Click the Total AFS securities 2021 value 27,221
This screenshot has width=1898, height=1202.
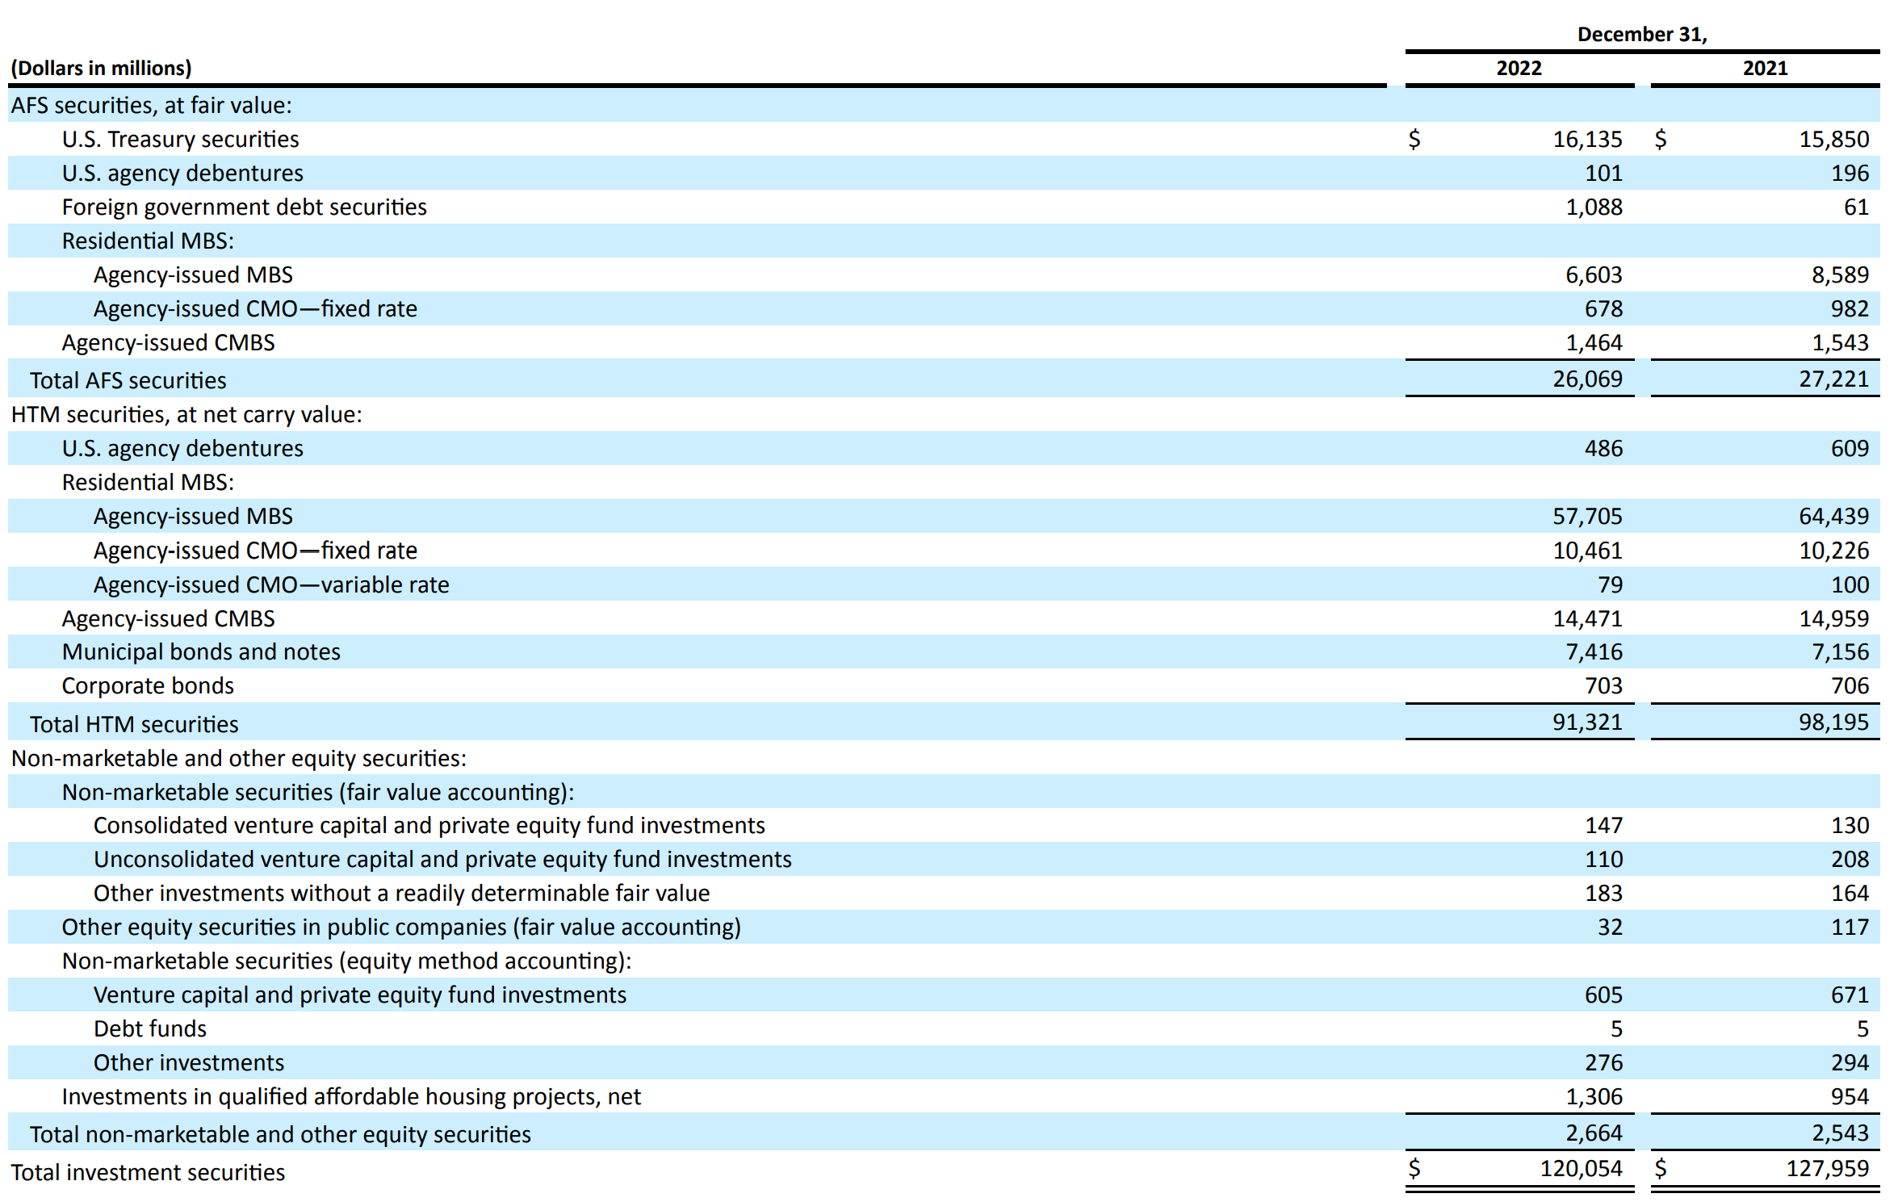(x=1833, y=379)
